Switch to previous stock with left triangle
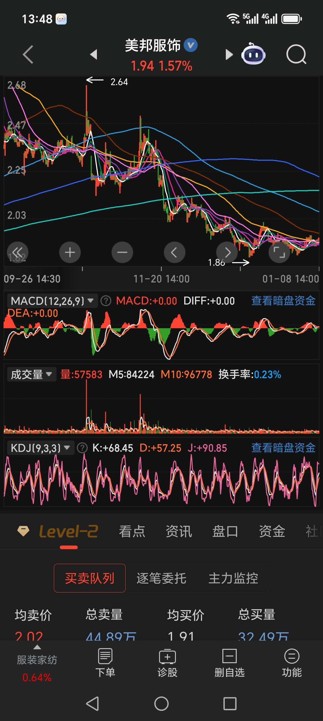The width and height of the screenshot is (323, 721). (x=94, y=54)
